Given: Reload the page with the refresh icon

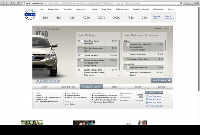Looking at the screenshot, I should click(181, 3).
